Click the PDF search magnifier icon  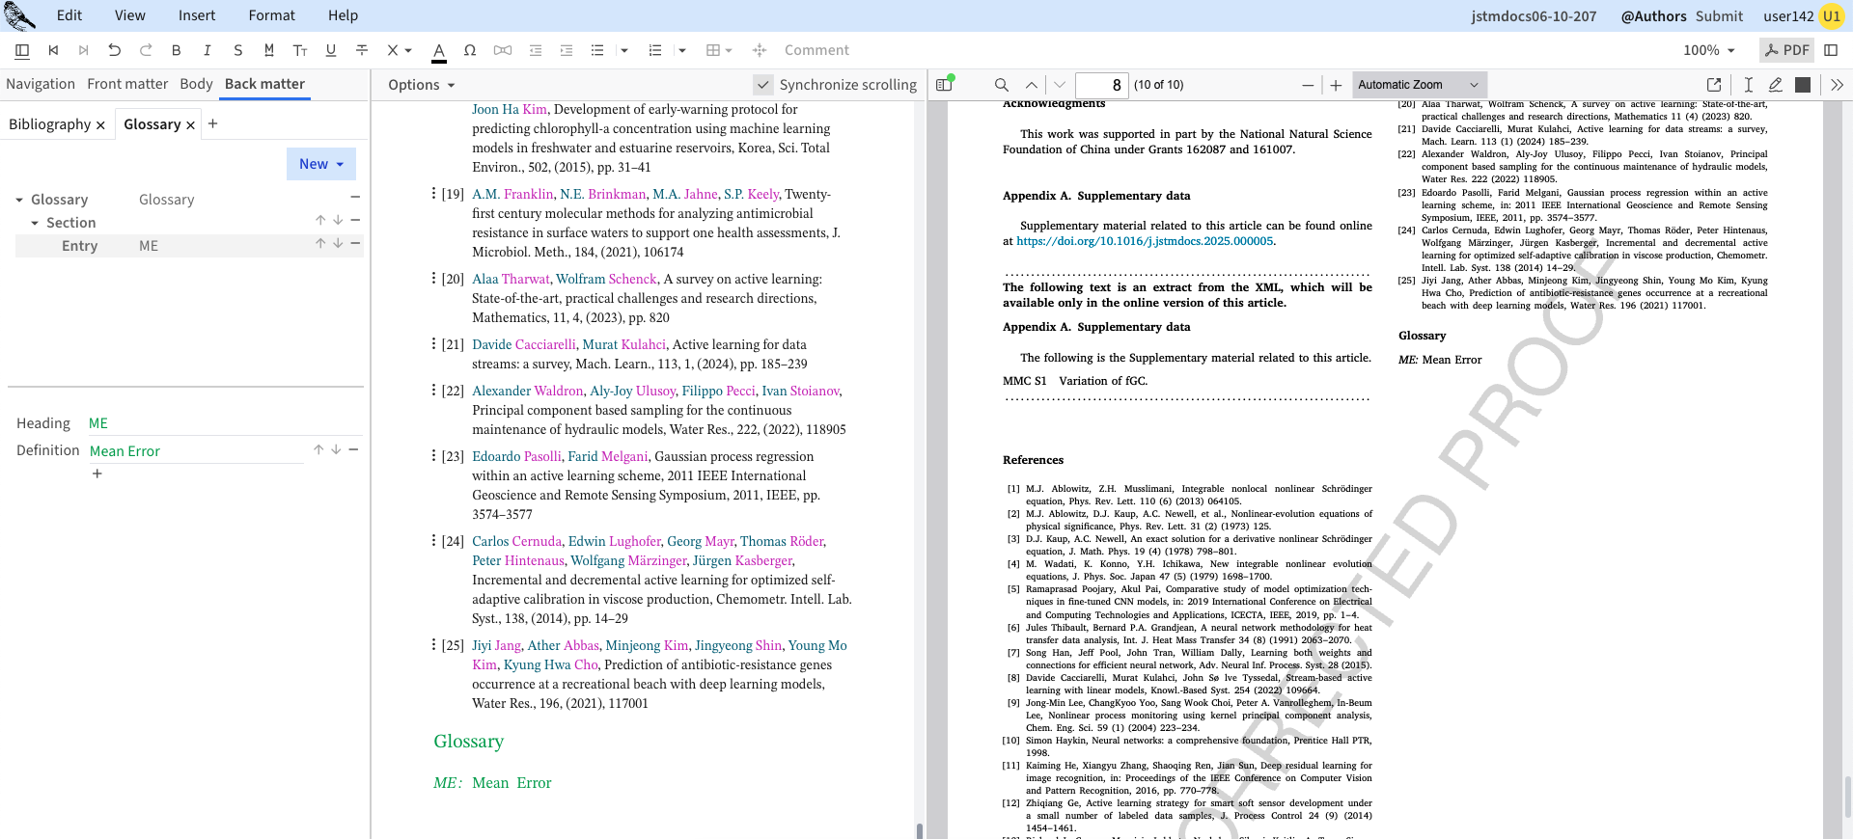(1001, 85)
